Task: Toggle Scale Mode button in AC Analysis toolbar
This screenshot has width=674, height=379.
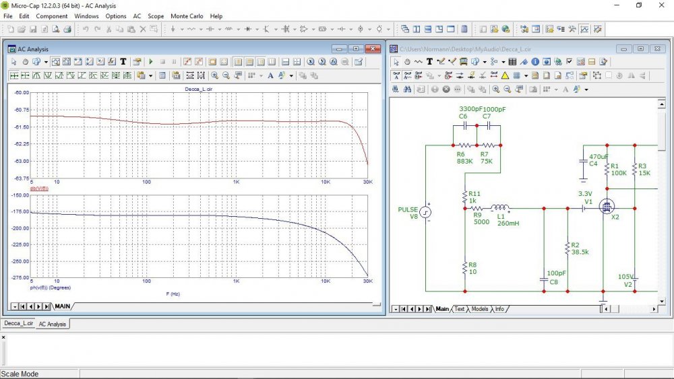Action: pyautogui.click(x=57, y=61)
